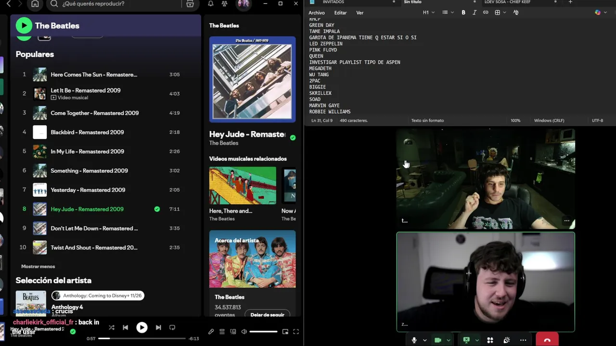Toggle saved checkmark on Hey Jude track row

coord(157,209)
